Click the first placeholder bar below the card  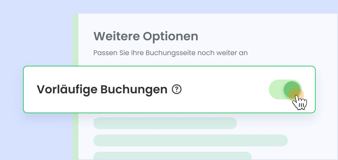pyautogui.click(x=165, y=123)
